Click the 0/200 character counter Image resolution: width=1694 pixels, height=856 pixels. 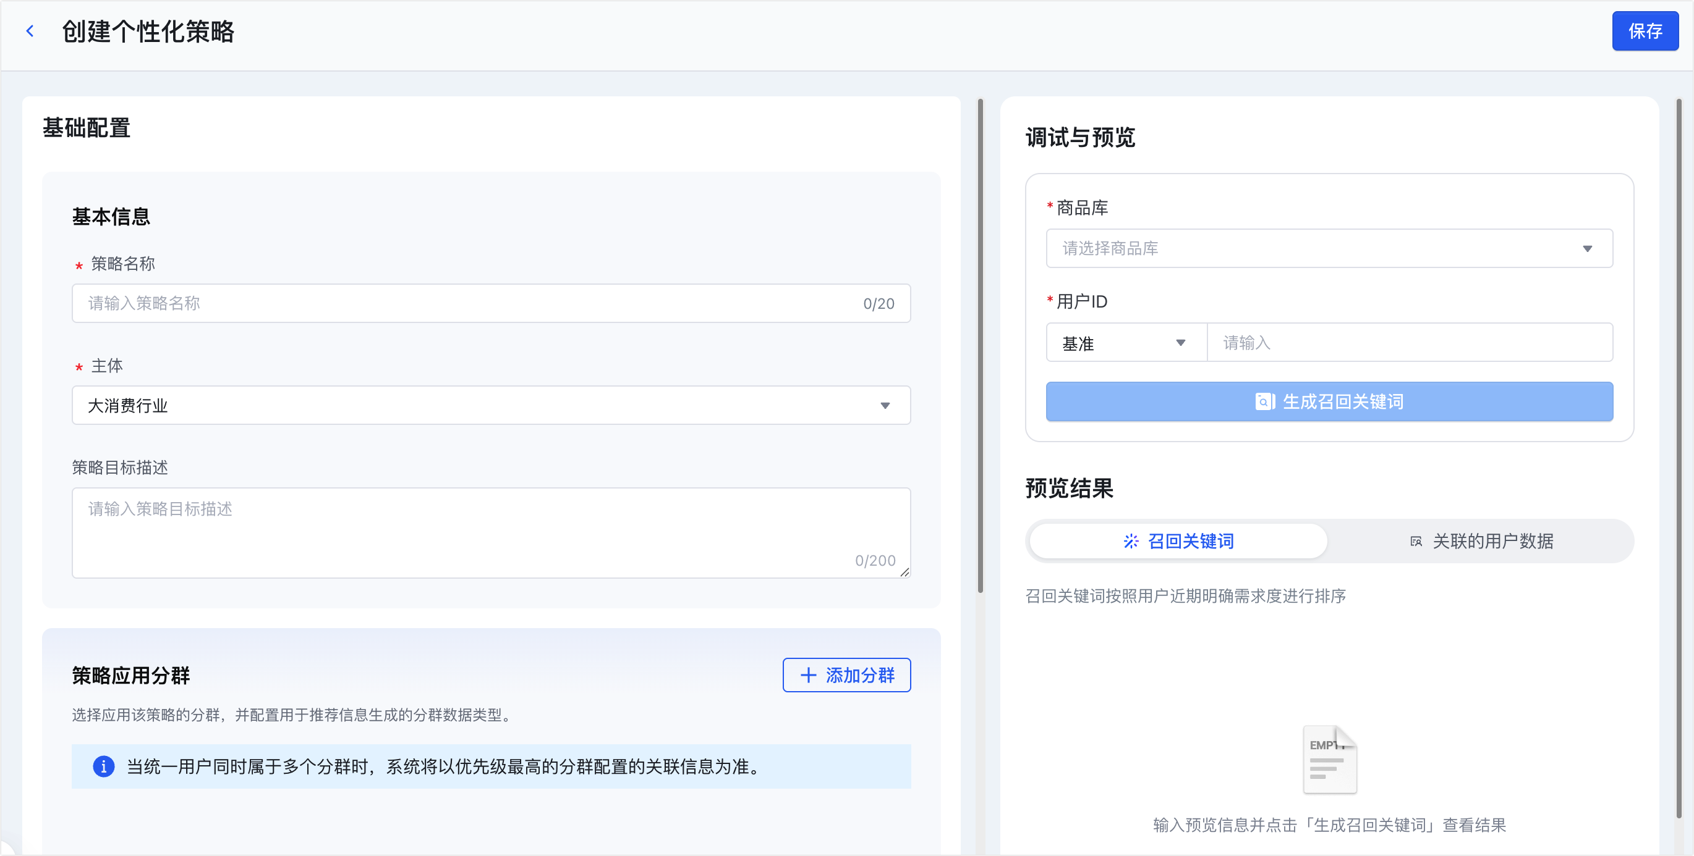click(x=875, y=561)
